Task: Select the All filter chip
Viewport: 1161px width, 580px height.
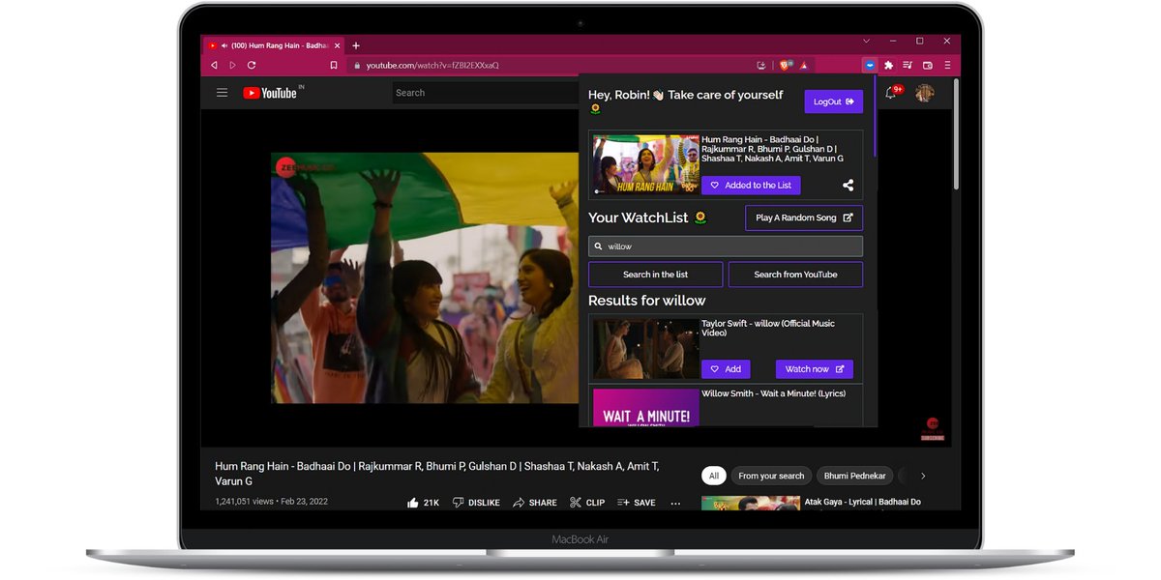Action: 714,476
